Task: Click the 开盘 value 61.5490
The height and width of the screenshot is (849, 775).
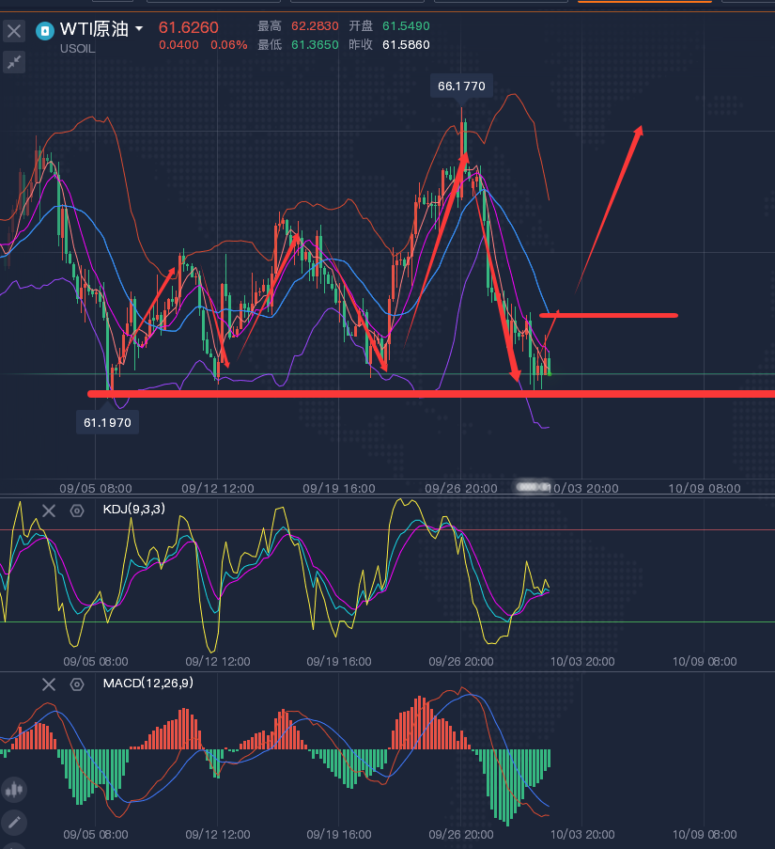Action: pyautogui.click(x=406, y=26)
